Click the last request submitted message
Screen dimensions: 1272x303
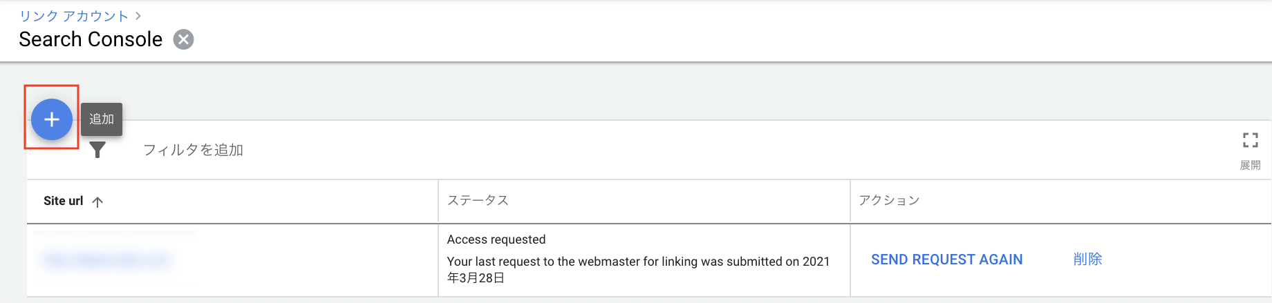click(x=637, y=262)
